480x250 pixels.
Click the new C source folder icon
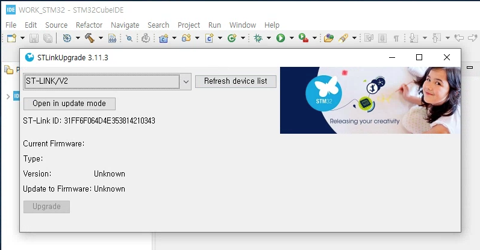[164, 38]
